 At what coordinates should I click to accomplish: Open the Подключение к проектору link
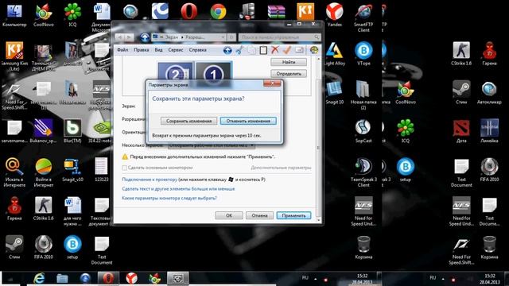[x=150, y=180]
